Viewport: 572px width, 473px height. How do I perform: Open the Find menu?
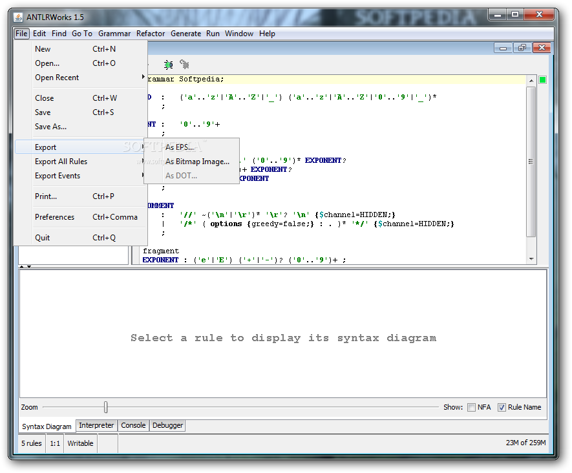pyautogui.click(x=59, y=34)
